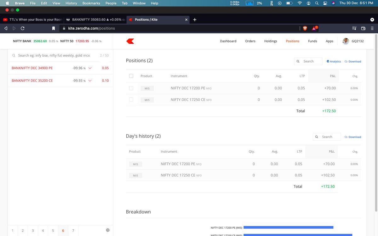
Task: Open the Funds page
Action: pos(312,41)
